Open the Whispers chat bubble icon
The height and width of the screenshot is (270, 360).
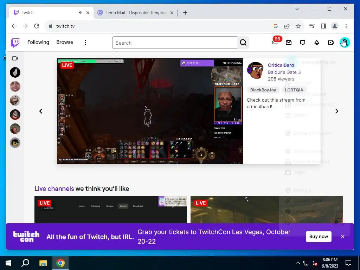point(303,43)
